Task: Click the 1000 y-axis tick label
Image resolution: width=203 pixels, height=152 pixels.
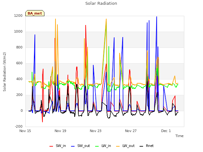Action: tap(18, 32)
